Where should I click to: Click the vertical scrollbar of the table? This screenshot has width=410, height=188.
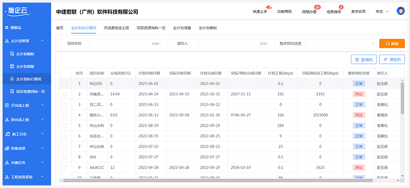402,98
